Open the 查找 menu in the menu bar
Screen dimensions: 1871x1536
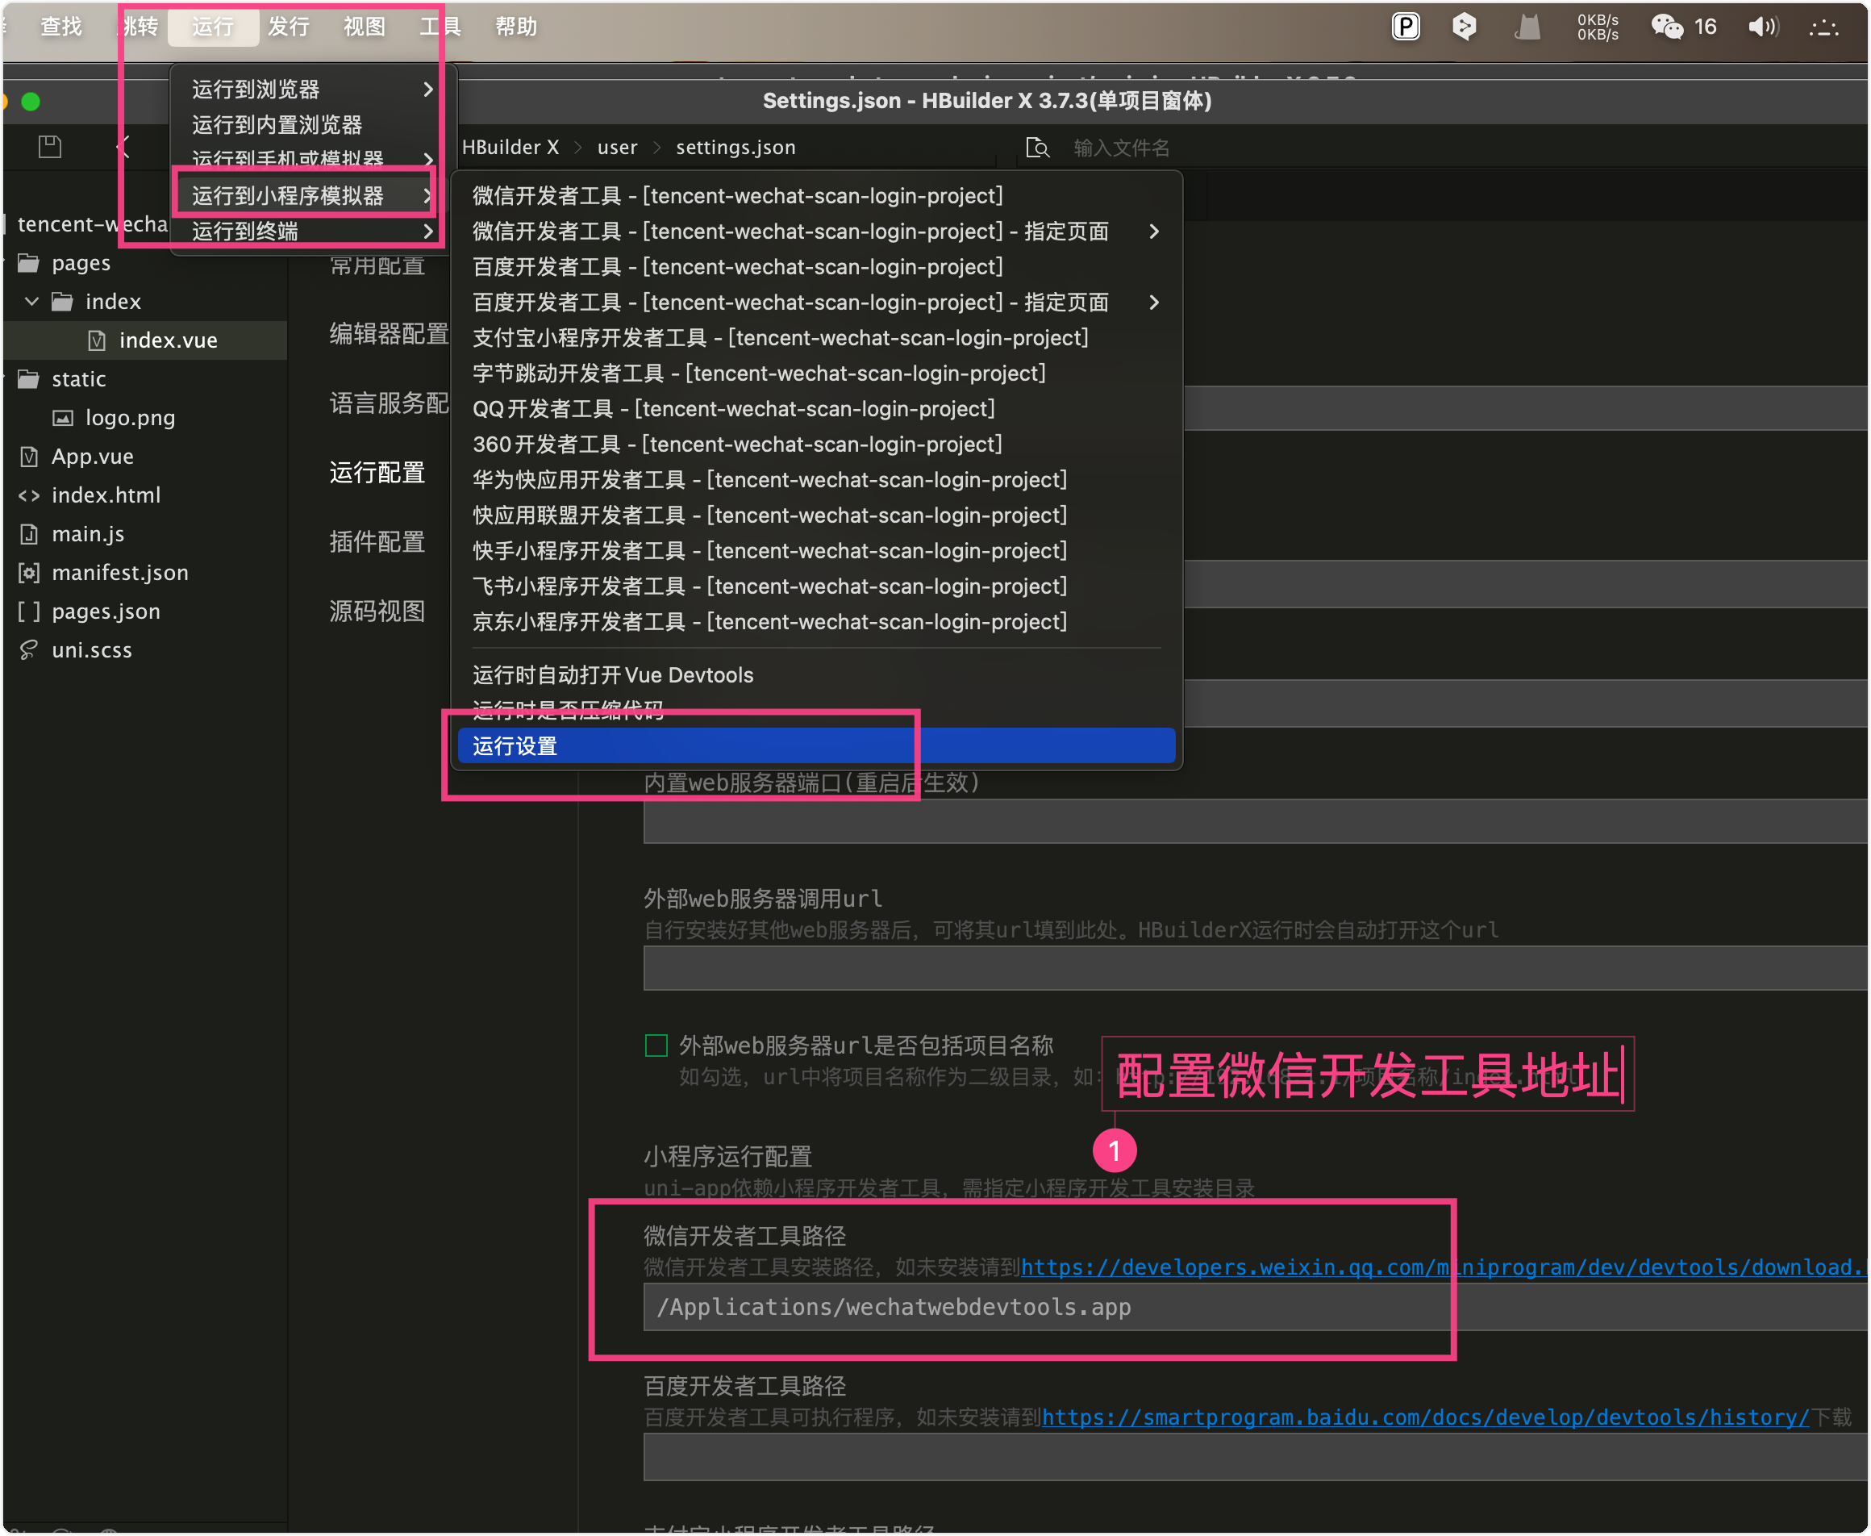coord(61,27)
